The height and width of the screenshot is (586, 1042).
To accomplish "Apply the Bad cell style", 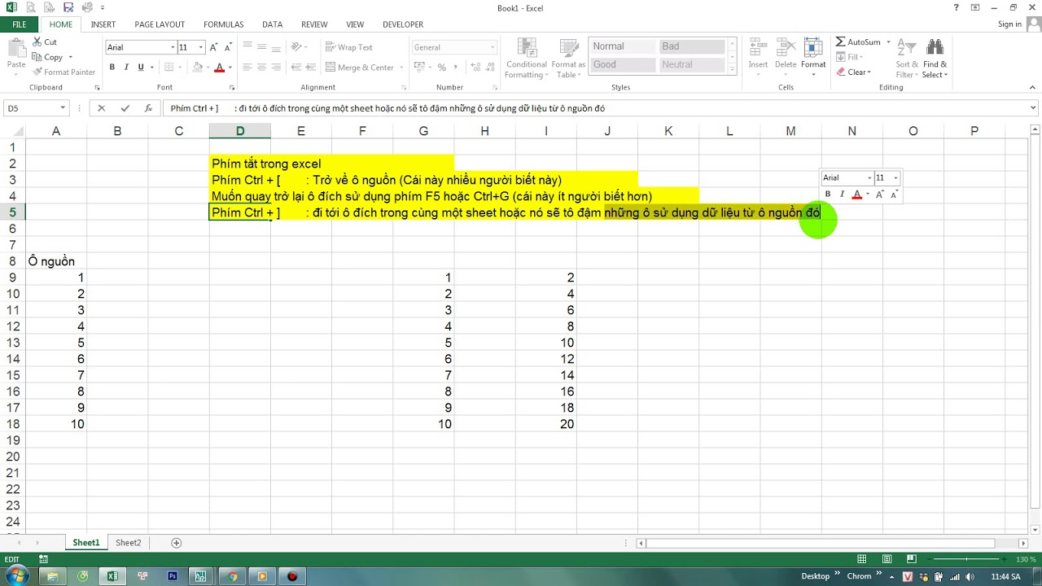I will click(x=692, y=46).
